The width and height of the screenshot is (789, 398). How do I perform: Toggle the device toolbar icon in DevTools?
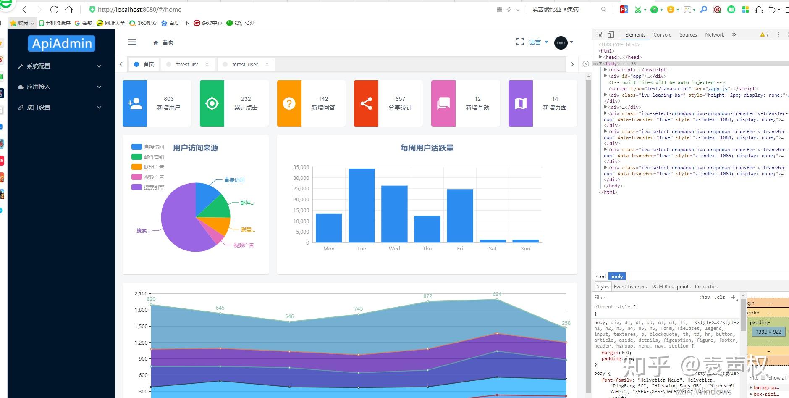point(611,34)
